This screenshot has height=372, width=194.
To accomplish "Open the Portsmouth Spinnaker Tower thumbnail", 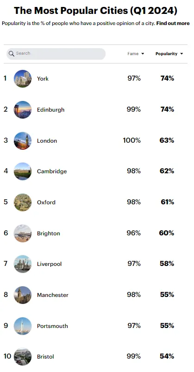I will [23, 326].
